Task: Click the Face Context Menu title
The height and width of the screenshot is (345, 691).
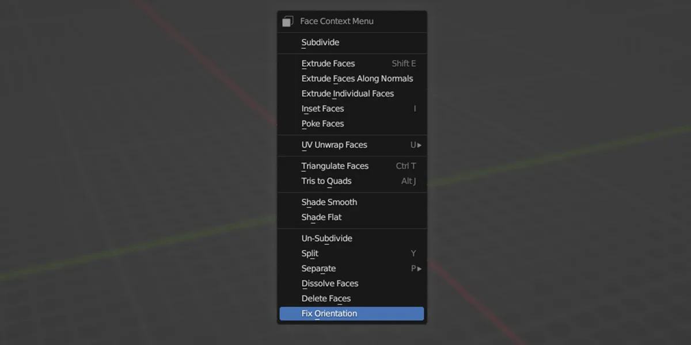Action: point(336,21)
